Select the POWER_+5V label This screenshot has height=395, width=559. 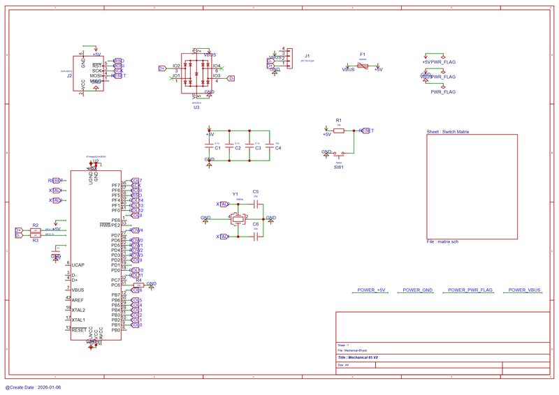coord(371,290)
